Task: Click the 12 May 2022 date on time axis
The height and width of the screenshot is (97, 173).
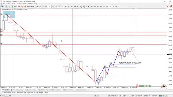Action: 99,87
